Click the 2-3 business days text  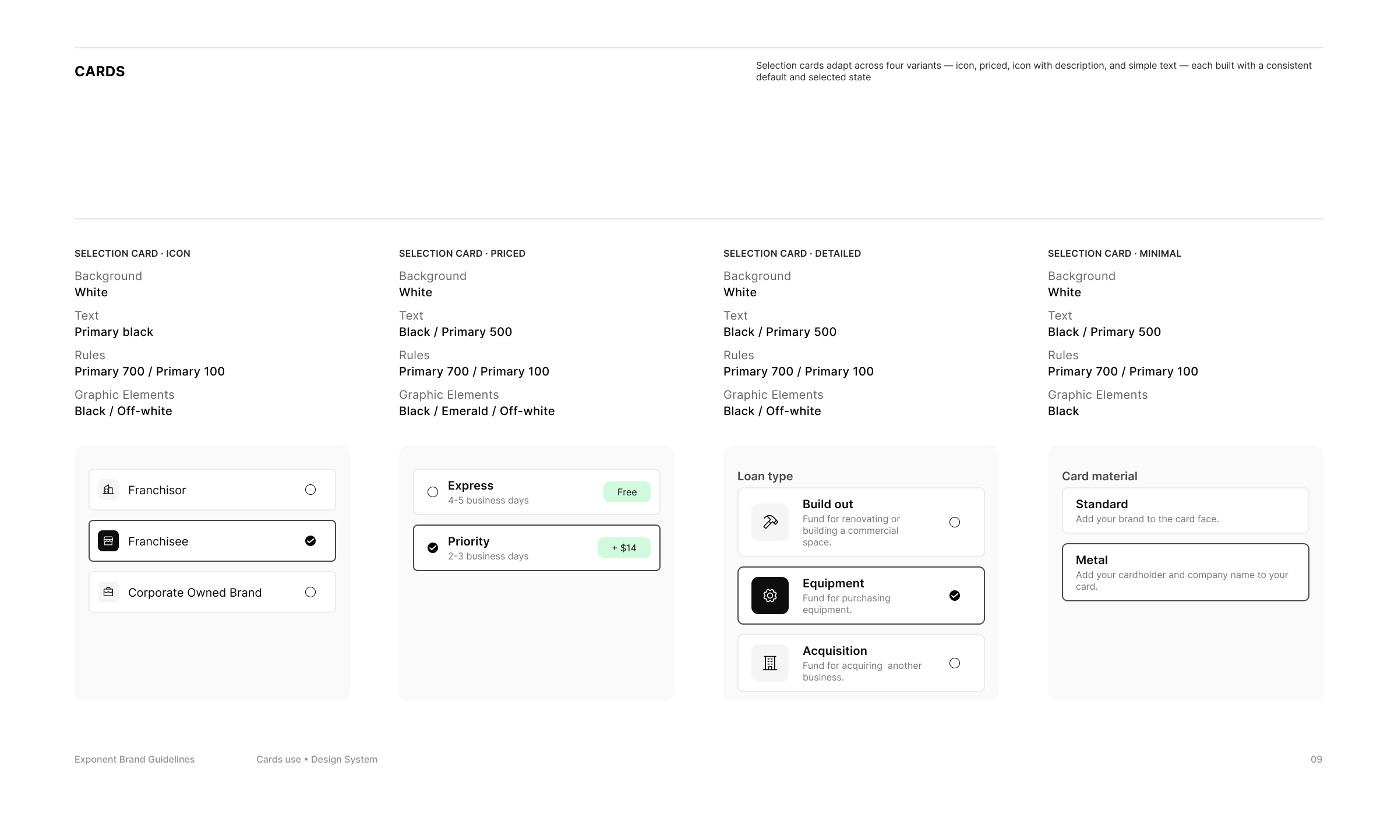(488, 557)
